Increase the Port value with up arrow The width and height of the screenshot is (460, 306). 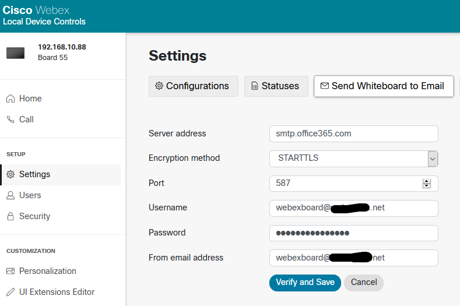tap(427, 181)
